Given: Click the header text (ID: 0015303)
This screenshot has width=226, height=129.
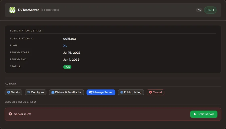Looking at the screenshot, I should pos(50,10).
